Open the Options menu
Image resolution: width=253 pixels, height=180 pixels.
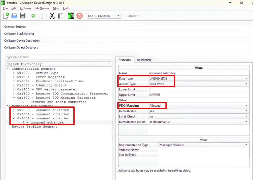click(26, 8)
